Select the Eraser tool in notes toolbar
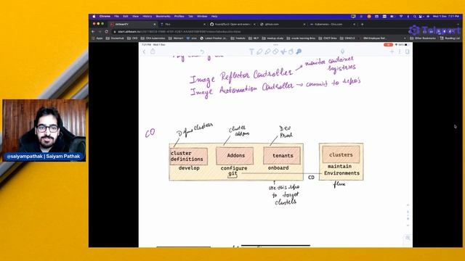Screen dimensions: 465x261 pyautogui.click(x=275, y=51)
